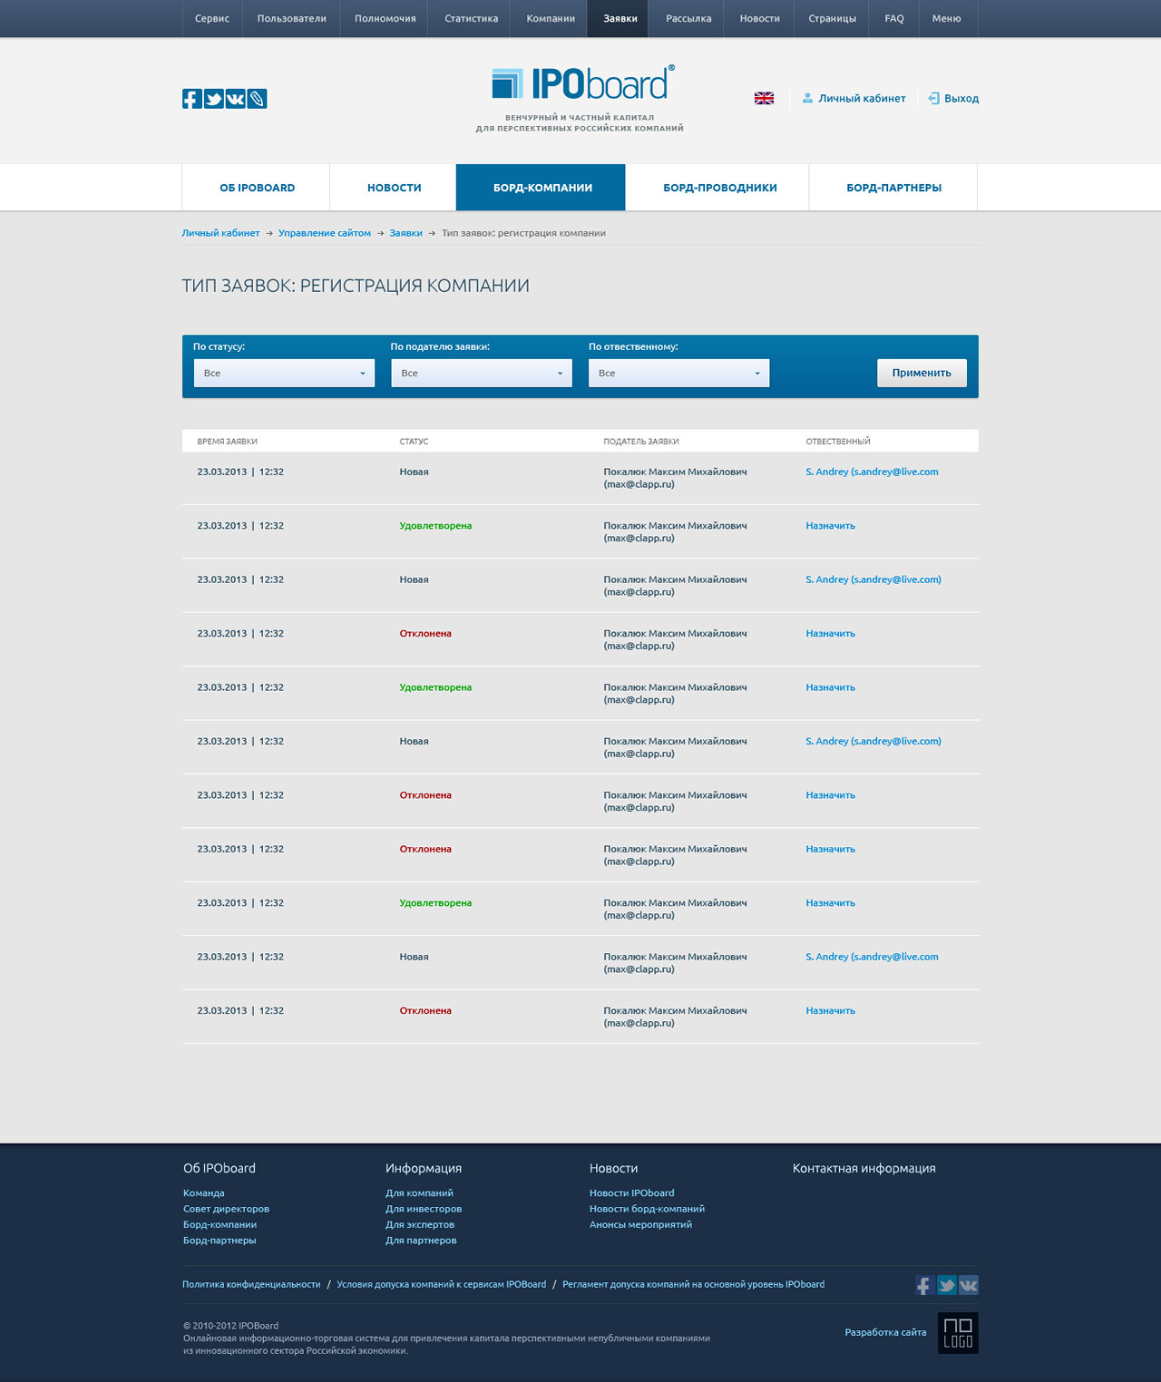The image size is (1161, 1382).
Task: Click "Личный кабинет" link in the header
Action: point(861,99)
